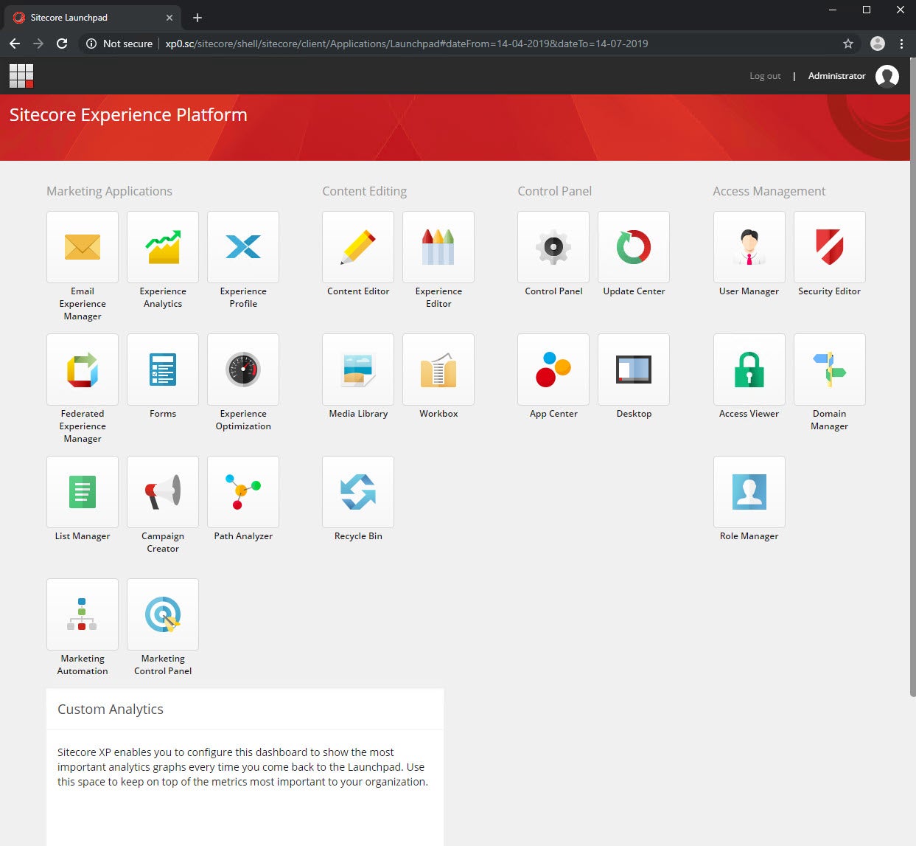916x846 pixels.
Task: Launch Experience Analytics app
Action: [163, 247]
